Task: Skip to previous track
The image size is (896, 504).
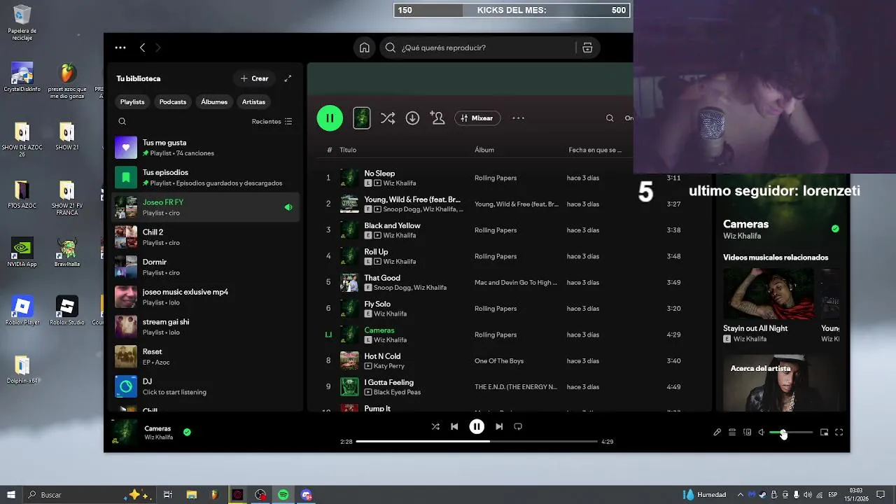Action: point(454,426)
